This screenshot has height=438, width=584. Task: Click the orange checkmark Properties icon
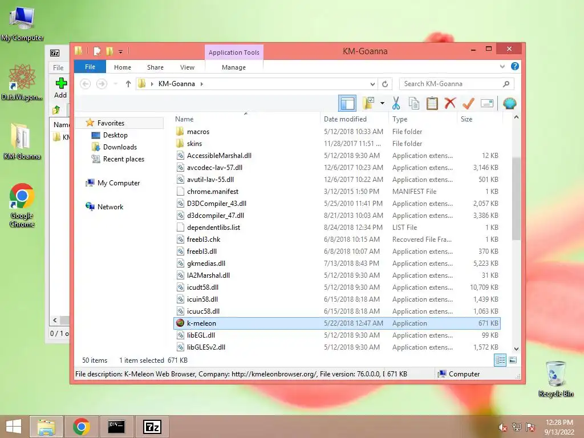pos(468,103)
